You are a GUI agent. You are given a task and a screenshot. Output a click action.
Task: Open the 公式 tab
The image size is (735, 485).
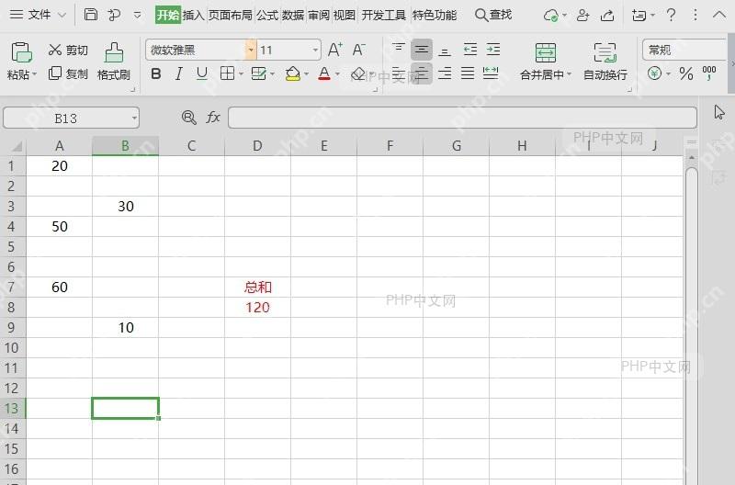coord(267,15)
